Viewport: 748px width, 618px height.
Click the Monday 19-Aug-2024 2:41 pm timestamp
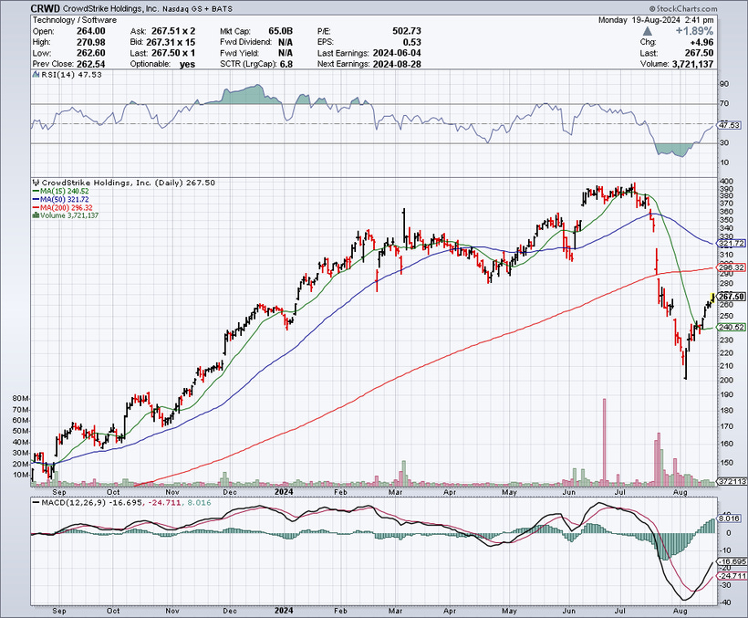coord(656,20)
